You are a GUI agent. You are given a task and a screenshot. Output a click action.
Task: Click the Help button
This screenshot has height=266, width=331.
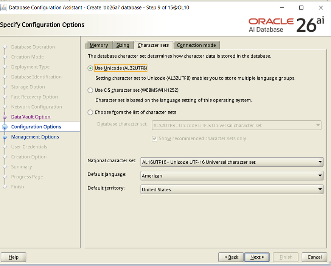pyautogui.click(x=14, y=257)
